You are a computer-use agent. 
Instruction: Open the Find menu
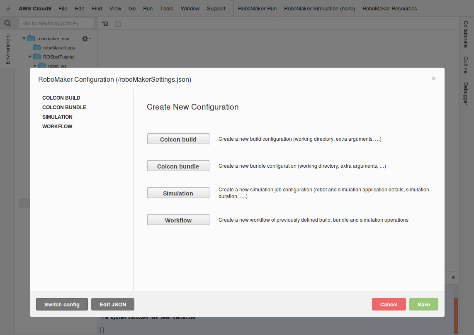[x=97, y=8]
